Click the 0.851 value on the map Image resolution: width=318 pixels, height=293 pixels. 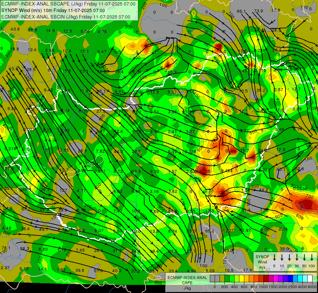point(100,171)
